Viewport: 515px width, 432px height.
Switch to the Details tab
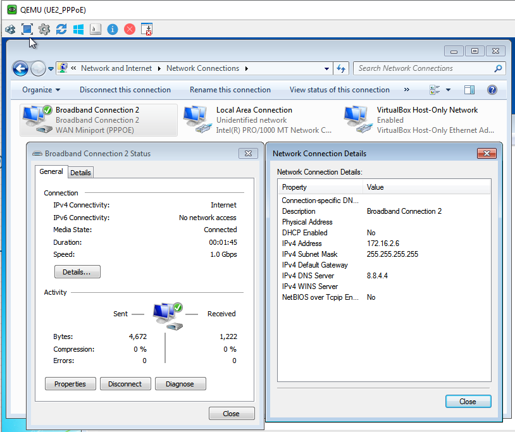pos(80,172)
